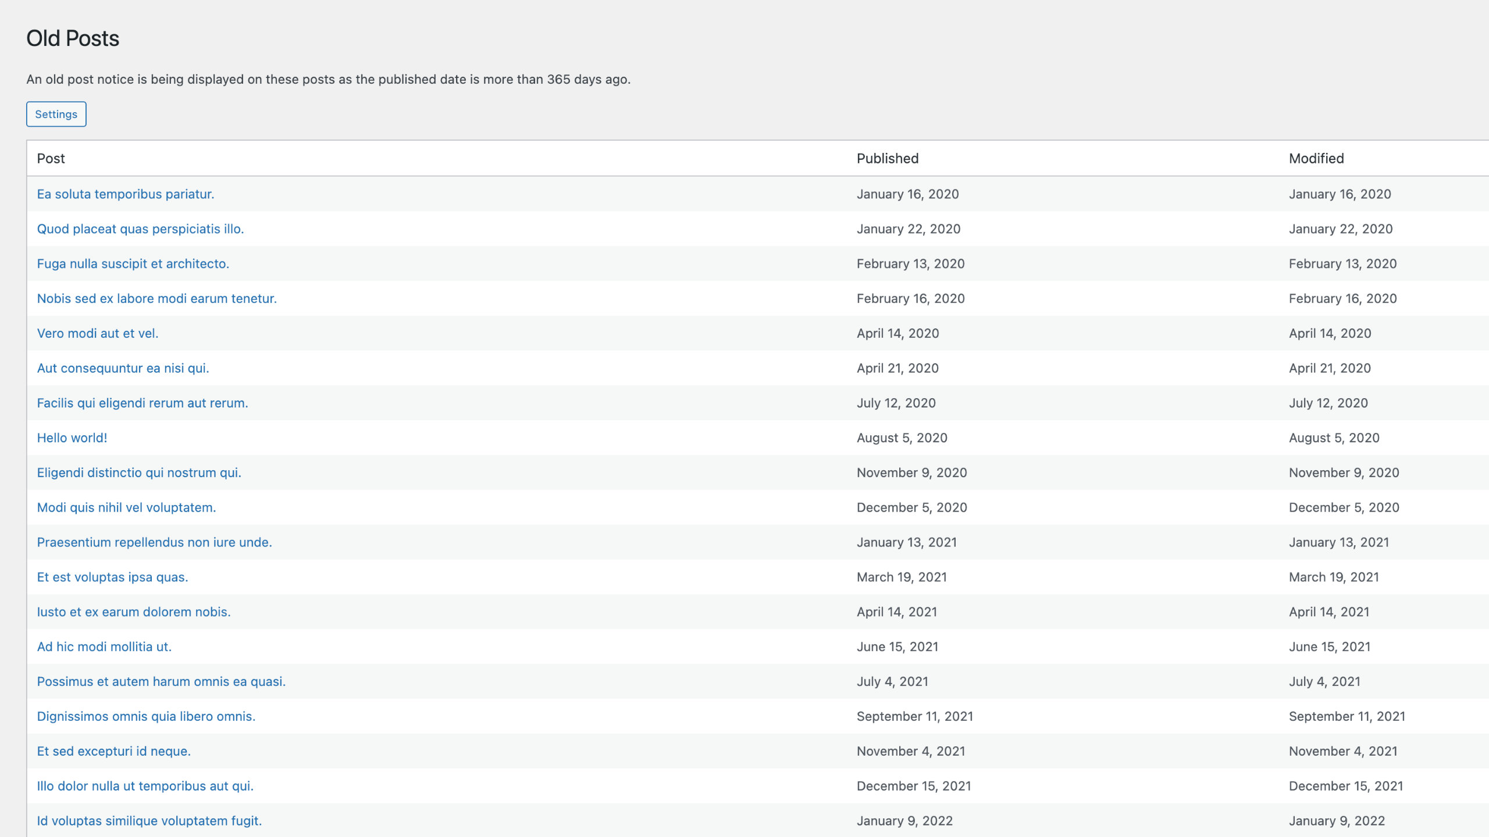The width and height of the screenshot is (1489, 837).
Task: Open post 'Ea soluta temporibus pariatur.'
Action: [x=126, y=194]
